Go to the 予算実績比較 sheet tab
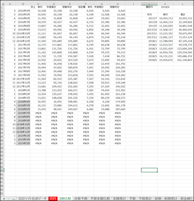 100,198
